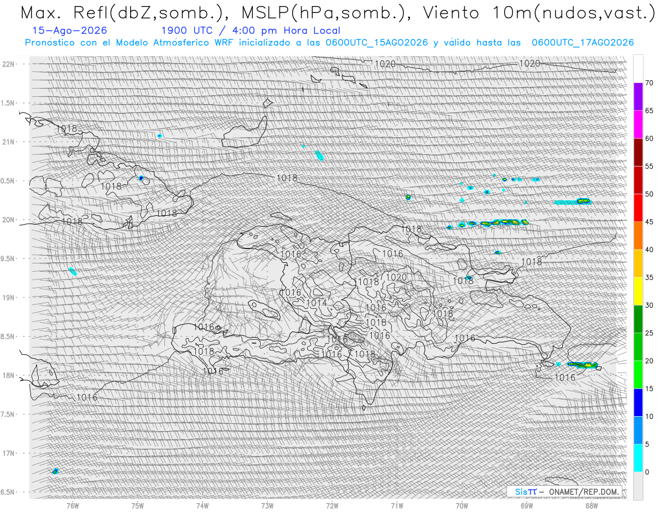
Task: Click the "0600UTC_17AGO2026" valid-until text
Action: (x=583, y=43)
